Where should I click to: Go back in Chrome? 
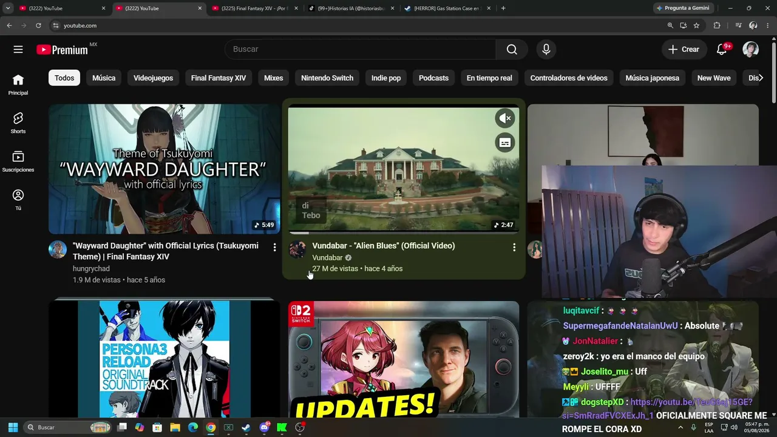(9, 25)
